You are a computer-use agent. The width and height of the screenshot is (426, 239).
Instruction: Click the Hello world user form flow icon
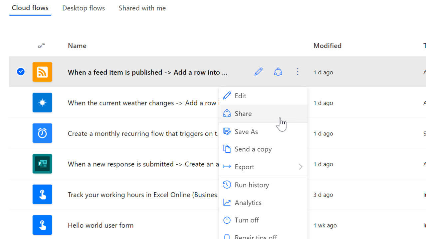click(42, 225)
